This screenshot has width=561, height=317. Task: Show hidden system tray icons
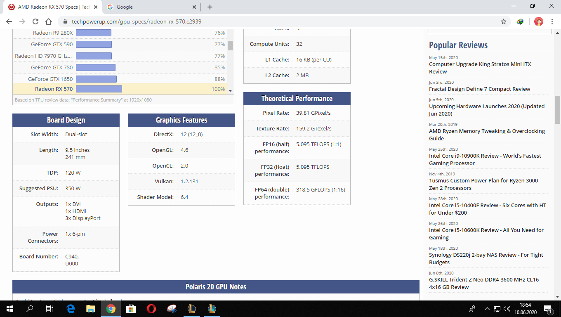487,309
